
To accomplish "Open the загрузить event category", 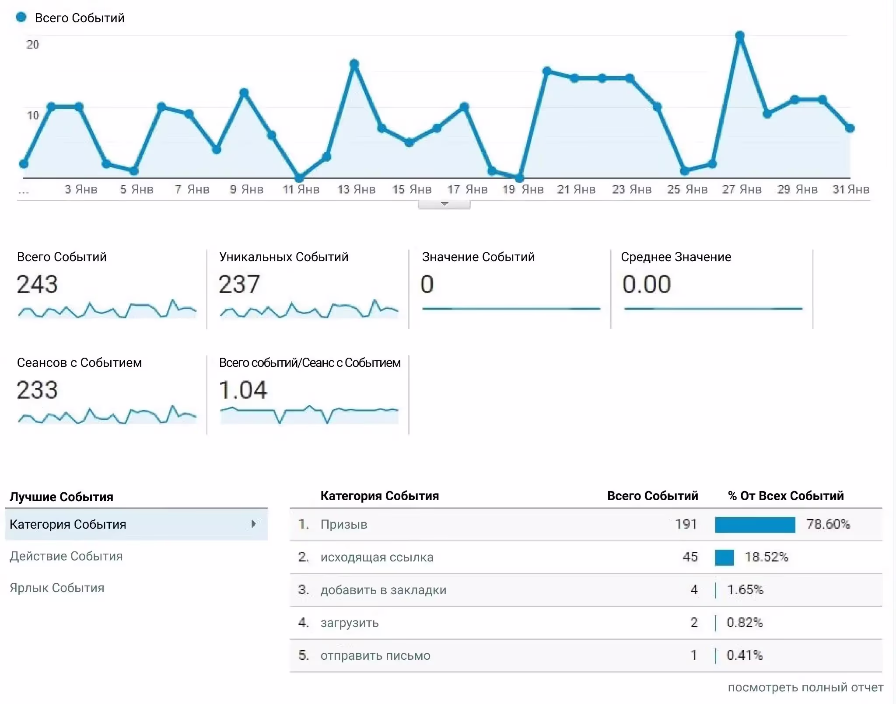I will coord(350,623).
